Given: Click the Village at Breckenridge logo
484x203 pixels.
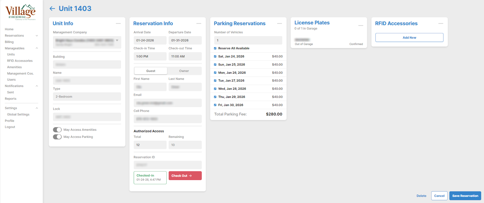Looking at the screenshot, I should coord(21,12).
